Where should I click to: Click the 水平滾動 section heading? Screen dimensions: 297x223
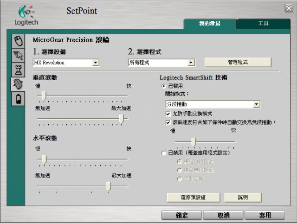point(45,138)
